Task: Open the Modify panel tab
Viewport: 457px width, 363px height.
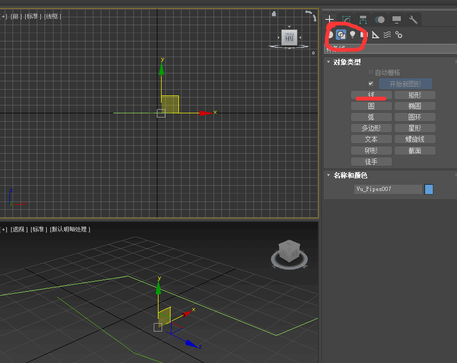Action: 346,20
